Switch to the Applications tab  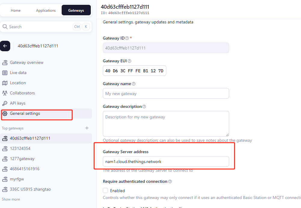pos(46,10)
